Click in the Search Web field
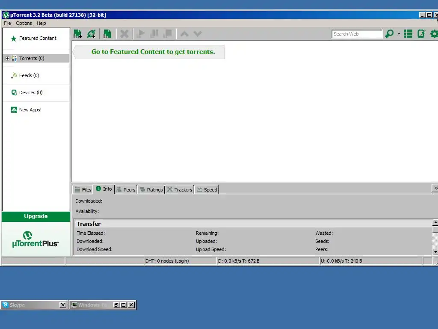Viewport: 438px width, 329px height. [x=357, y=34]
